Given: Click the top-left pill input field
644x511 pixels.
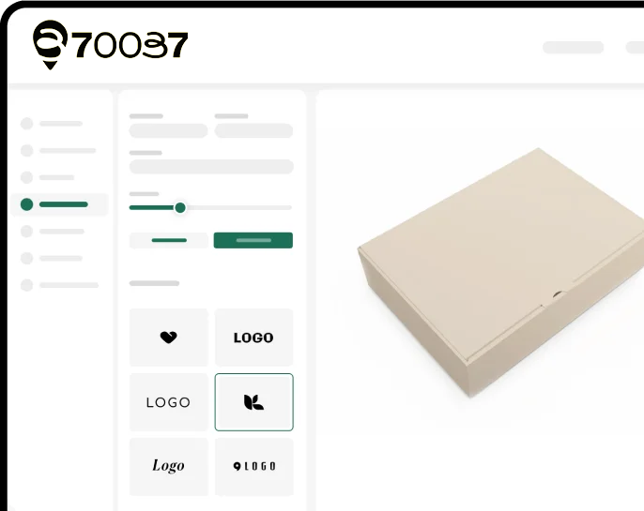Looking at the screenshot, I should (168, 131).
